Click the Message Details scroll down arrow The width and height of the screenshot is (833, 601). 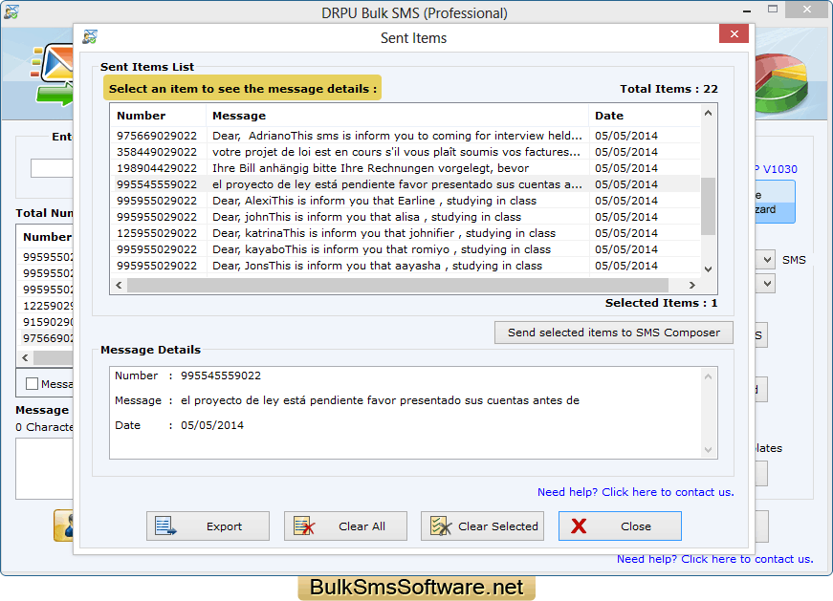click(708, 450)
